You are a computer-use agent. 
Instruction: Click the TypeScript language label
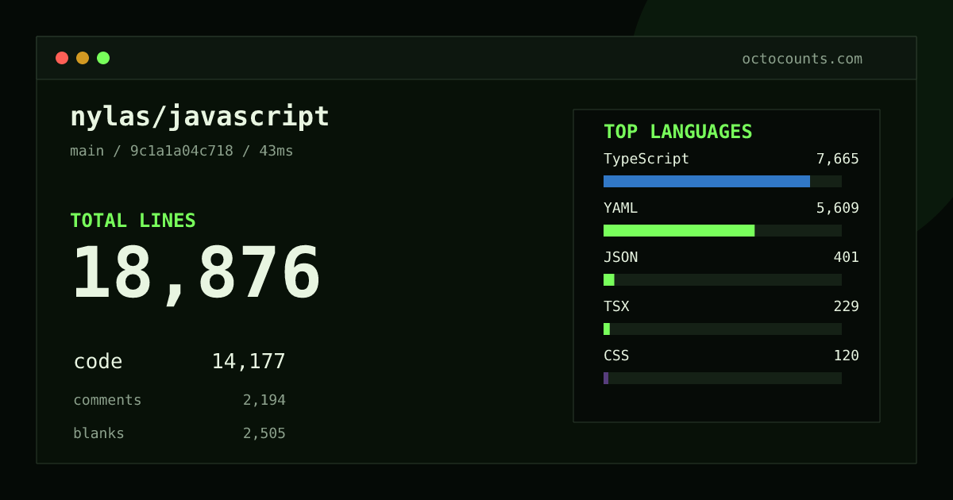[646, 159]
